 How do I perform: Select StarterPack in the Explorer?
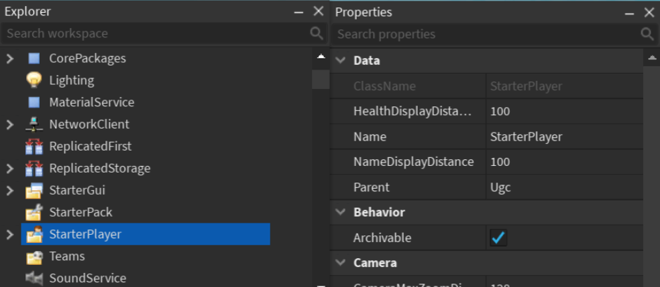click(x=80, y=212)
